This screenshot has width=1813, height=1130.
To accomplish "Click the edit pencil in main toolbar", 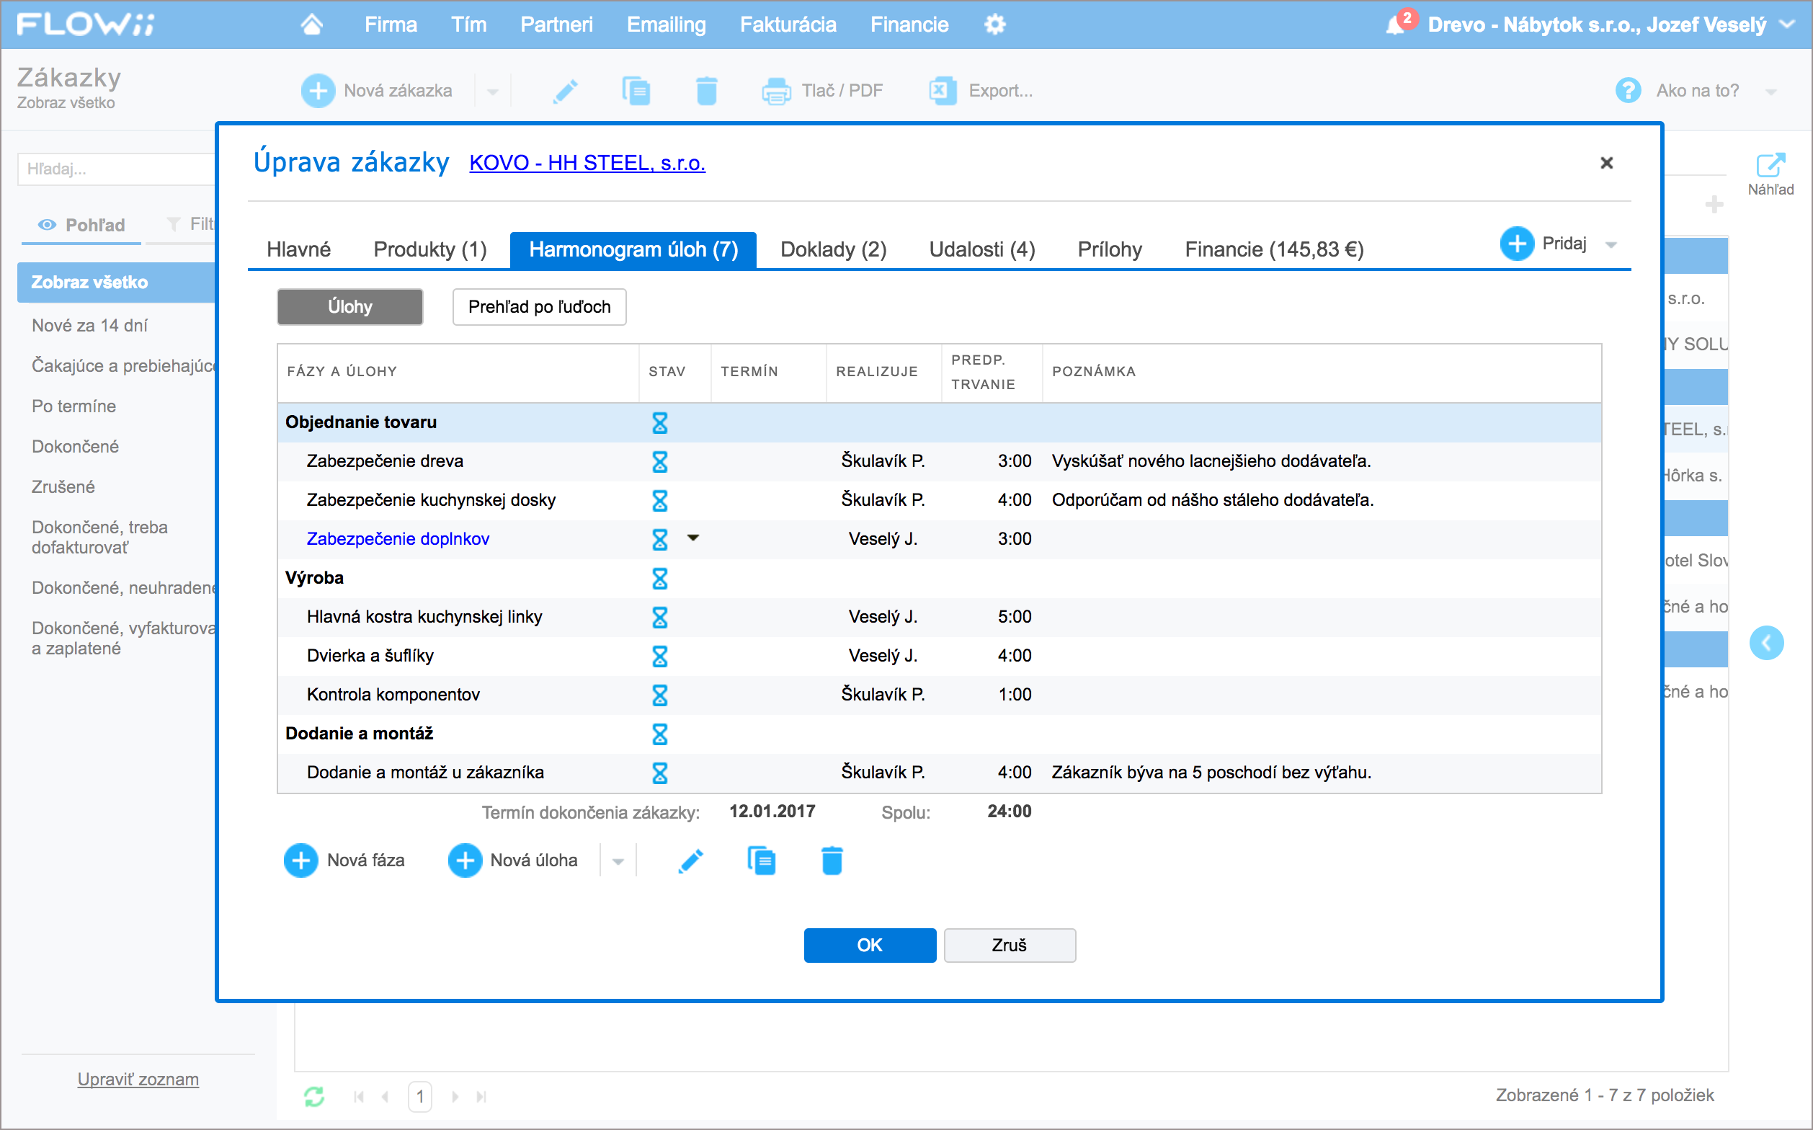I will 566,92.
